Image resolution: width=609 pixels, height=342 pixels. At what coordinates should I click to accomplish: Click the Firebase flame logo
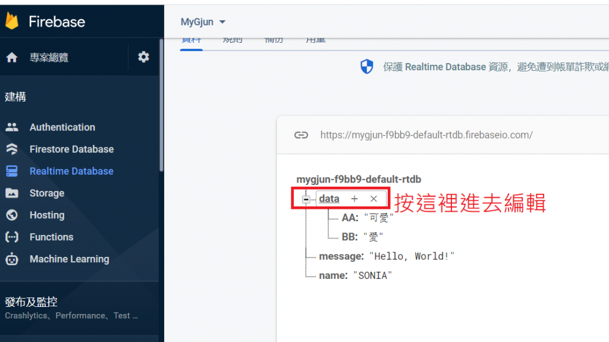(x=12, y=21)
